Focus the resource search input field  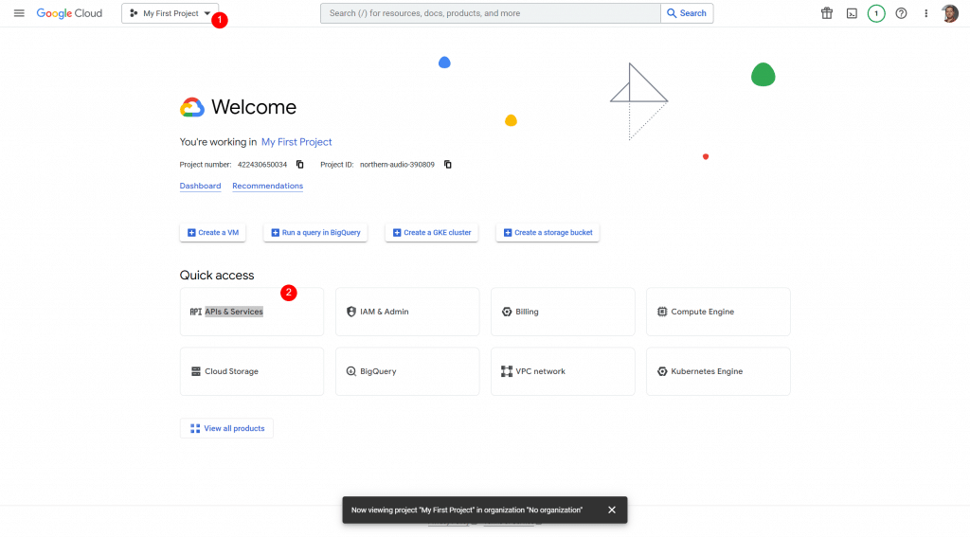tap(491, 13)
